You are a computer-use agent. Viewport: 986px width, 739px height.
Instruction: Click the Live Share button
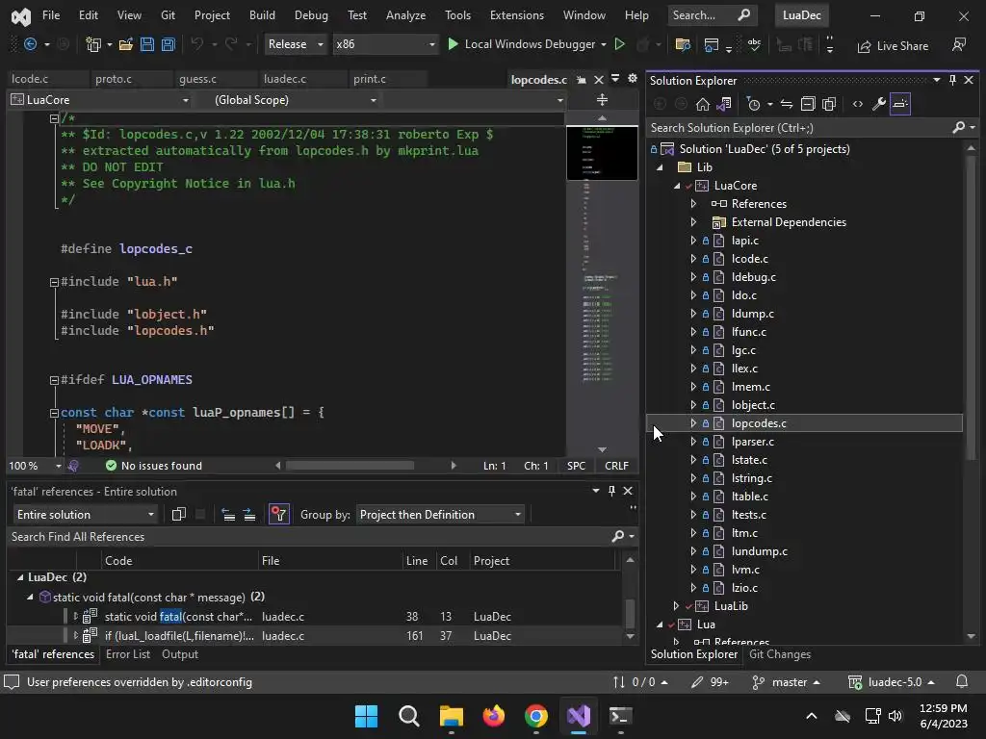coord(893,46)
